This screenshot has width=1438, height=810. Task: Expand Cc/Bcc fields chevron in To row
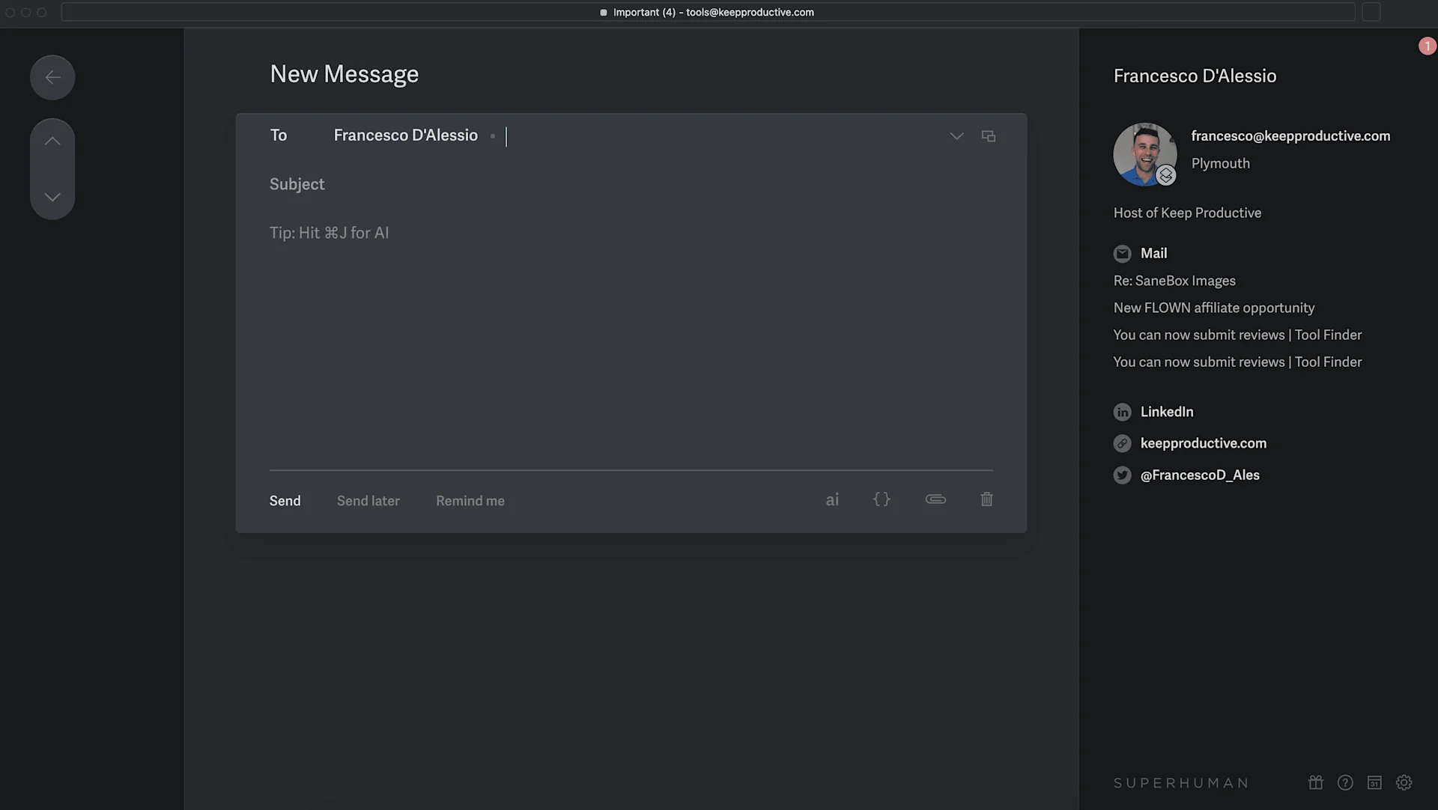956,136
